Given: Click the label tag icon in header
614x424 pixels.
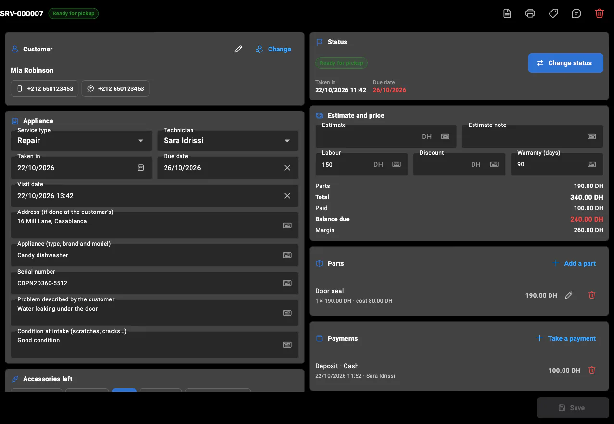Looking at the screenshot, I should [553, 13].
